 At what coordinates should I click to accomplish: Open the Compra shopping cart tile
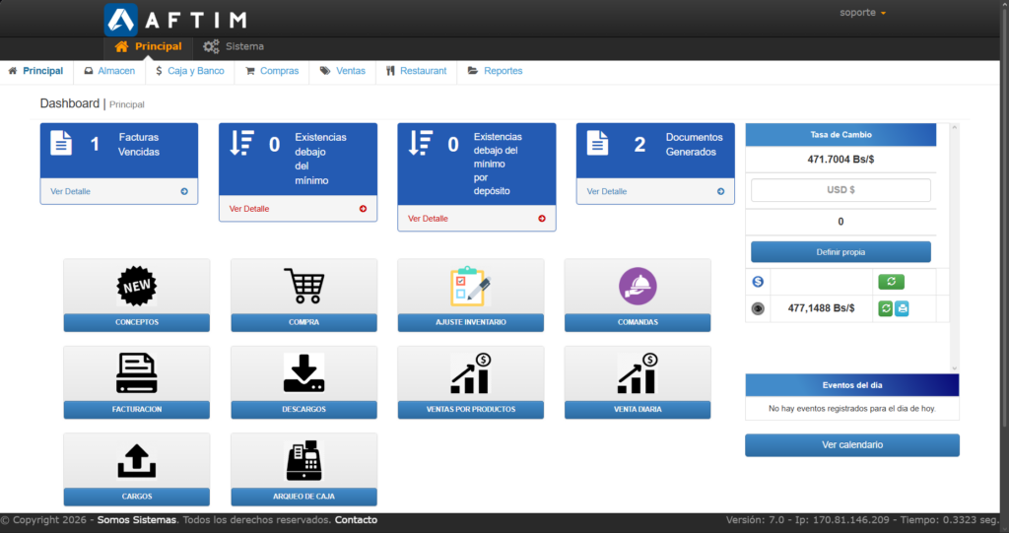(x=303, y=287)
